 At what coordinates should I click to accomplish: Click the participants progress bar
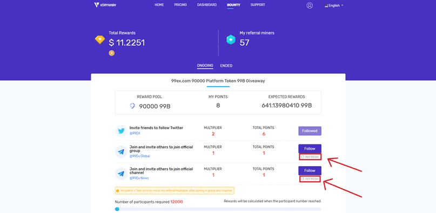pyautogui.click(x=218, y=209)
